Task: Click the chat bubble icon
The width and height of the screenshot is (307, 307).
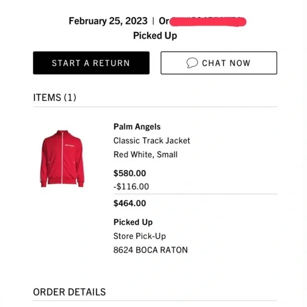Action: (192, 63)
